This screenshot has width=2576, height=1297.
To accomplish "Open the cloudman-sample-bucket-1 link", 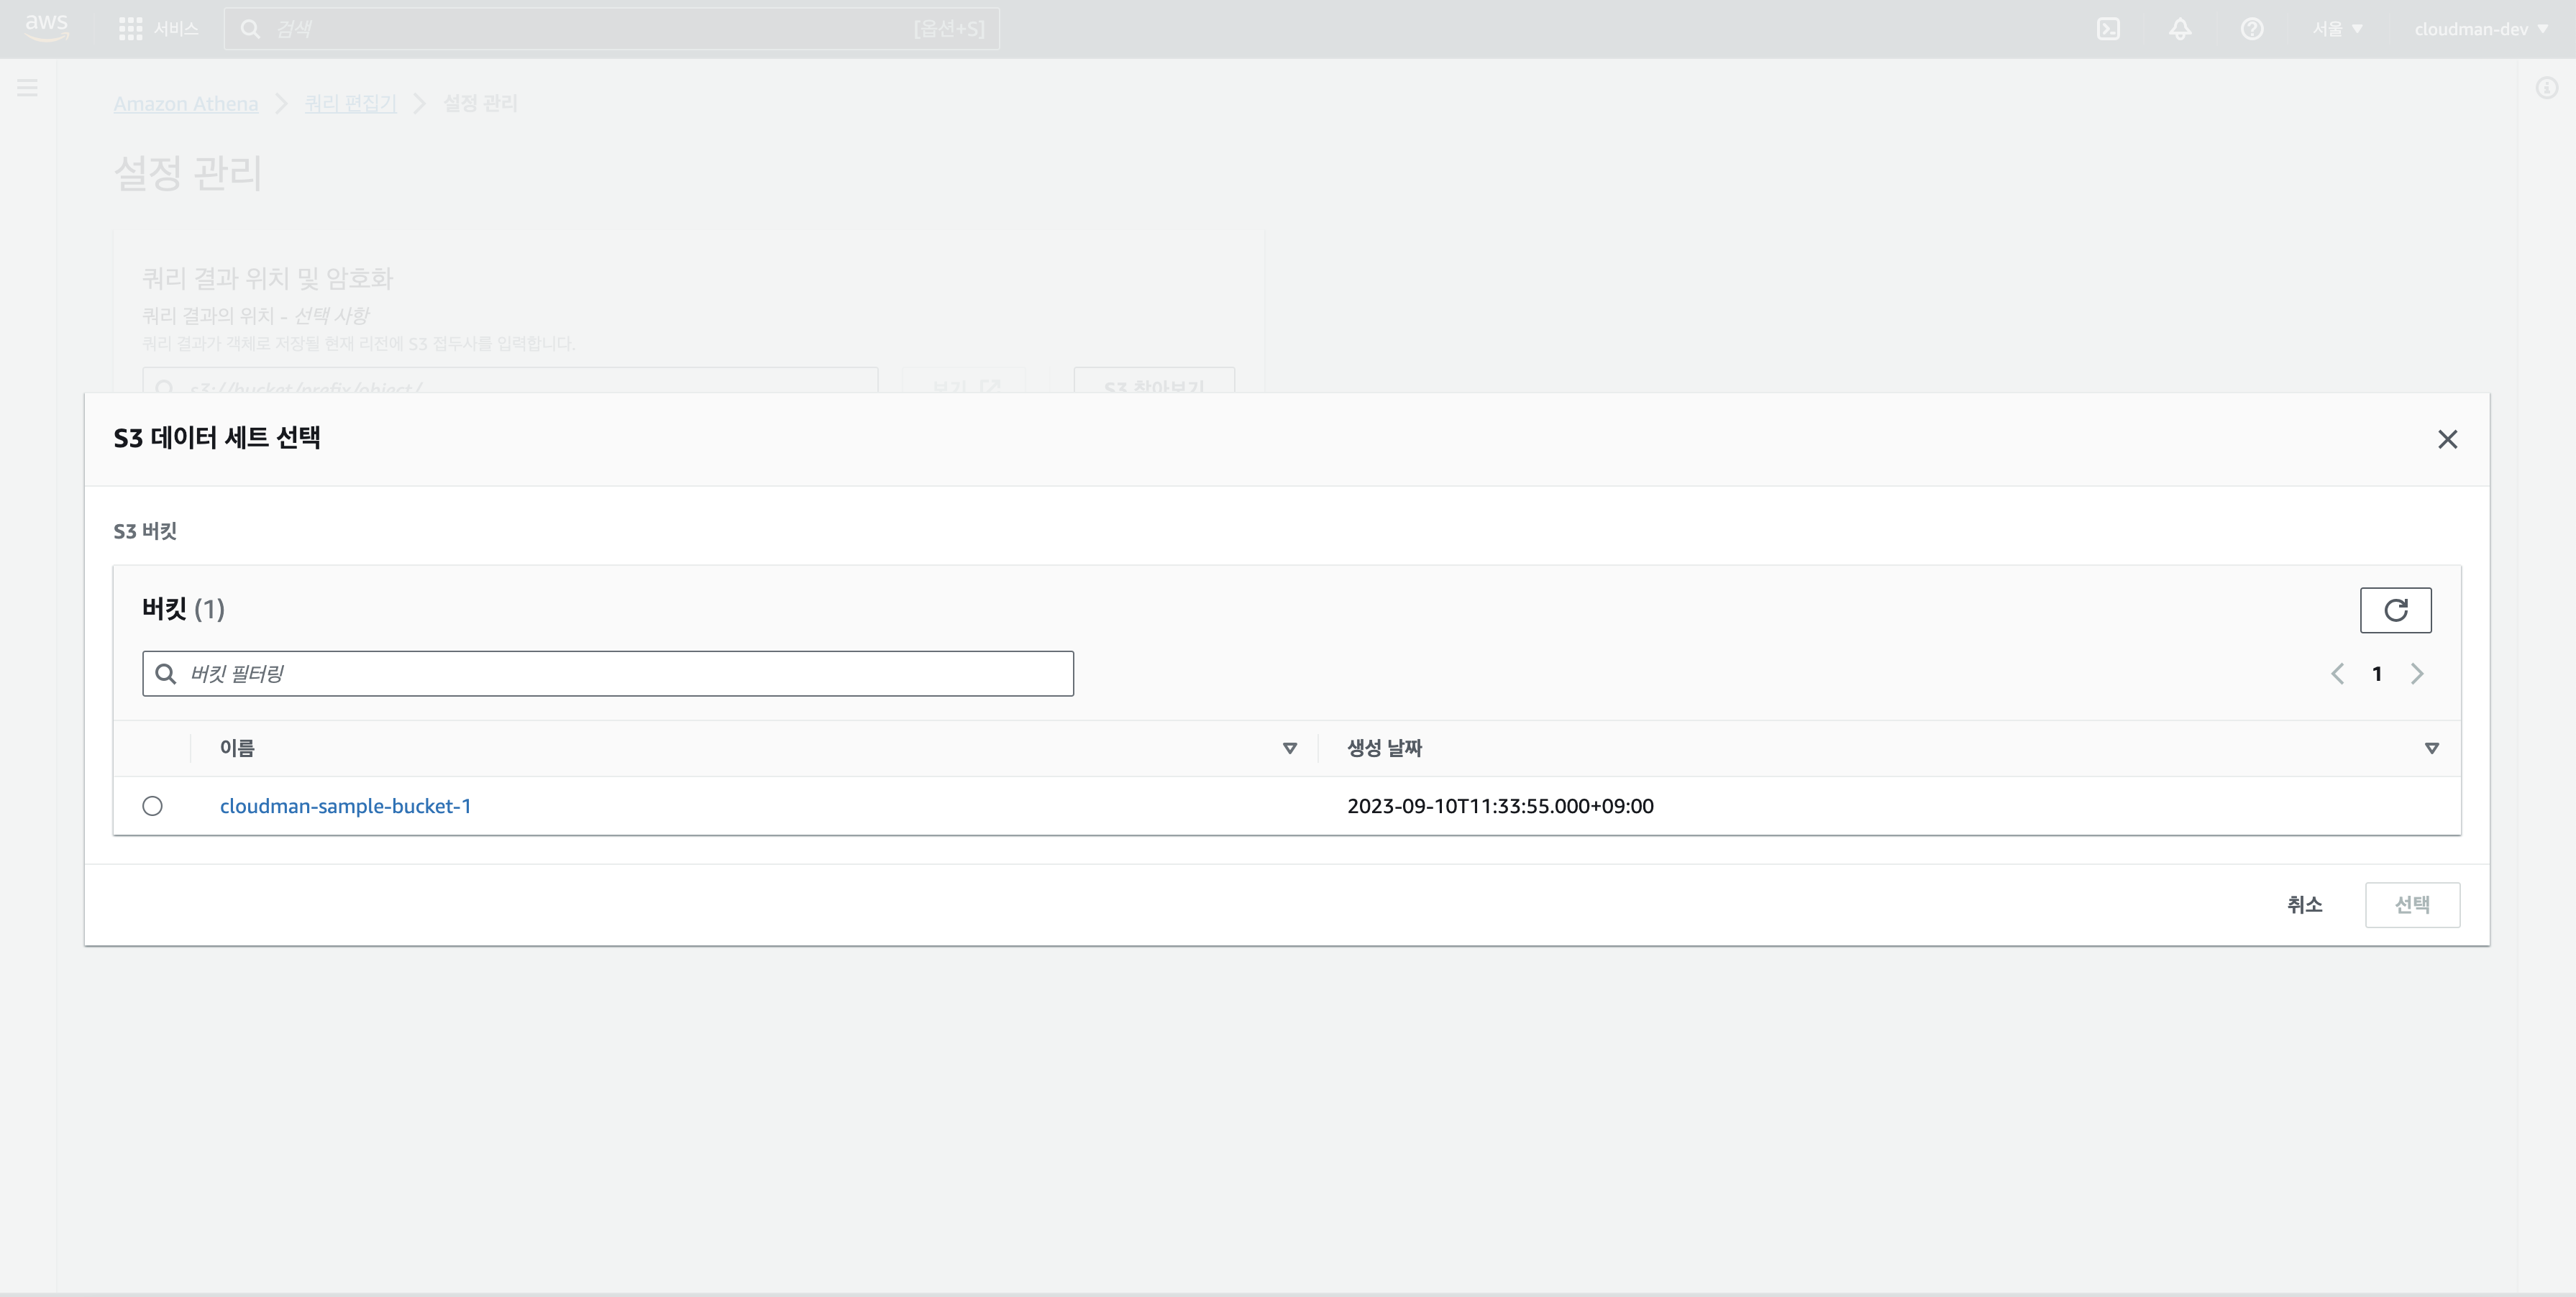I will coord(345,806).
